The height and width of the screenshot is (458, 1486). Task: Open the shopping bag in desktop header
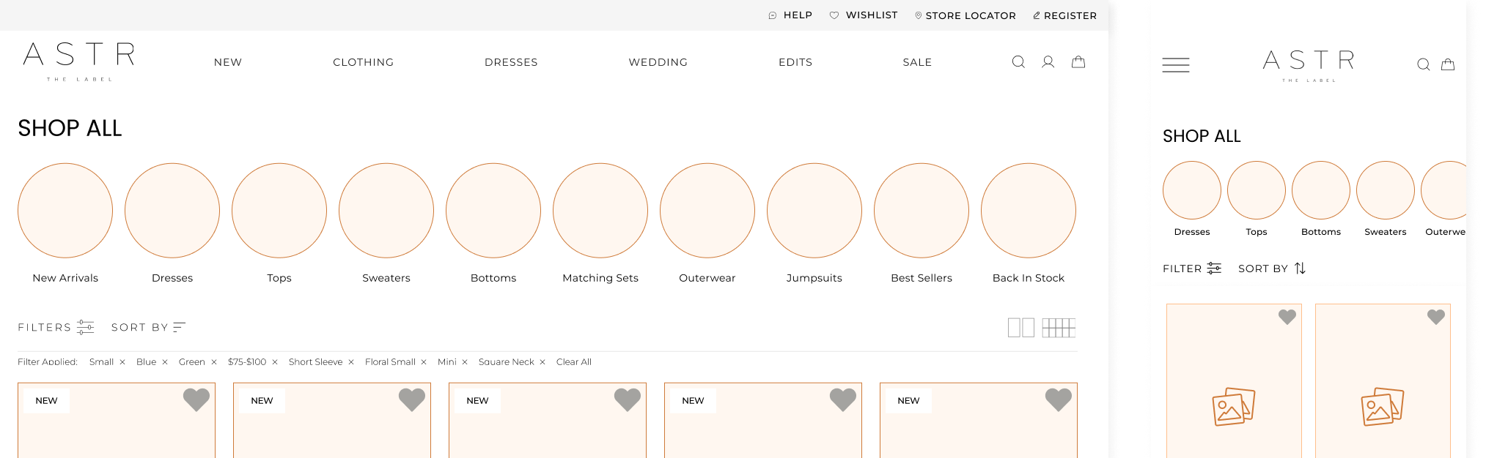(x=1078, y=62)
